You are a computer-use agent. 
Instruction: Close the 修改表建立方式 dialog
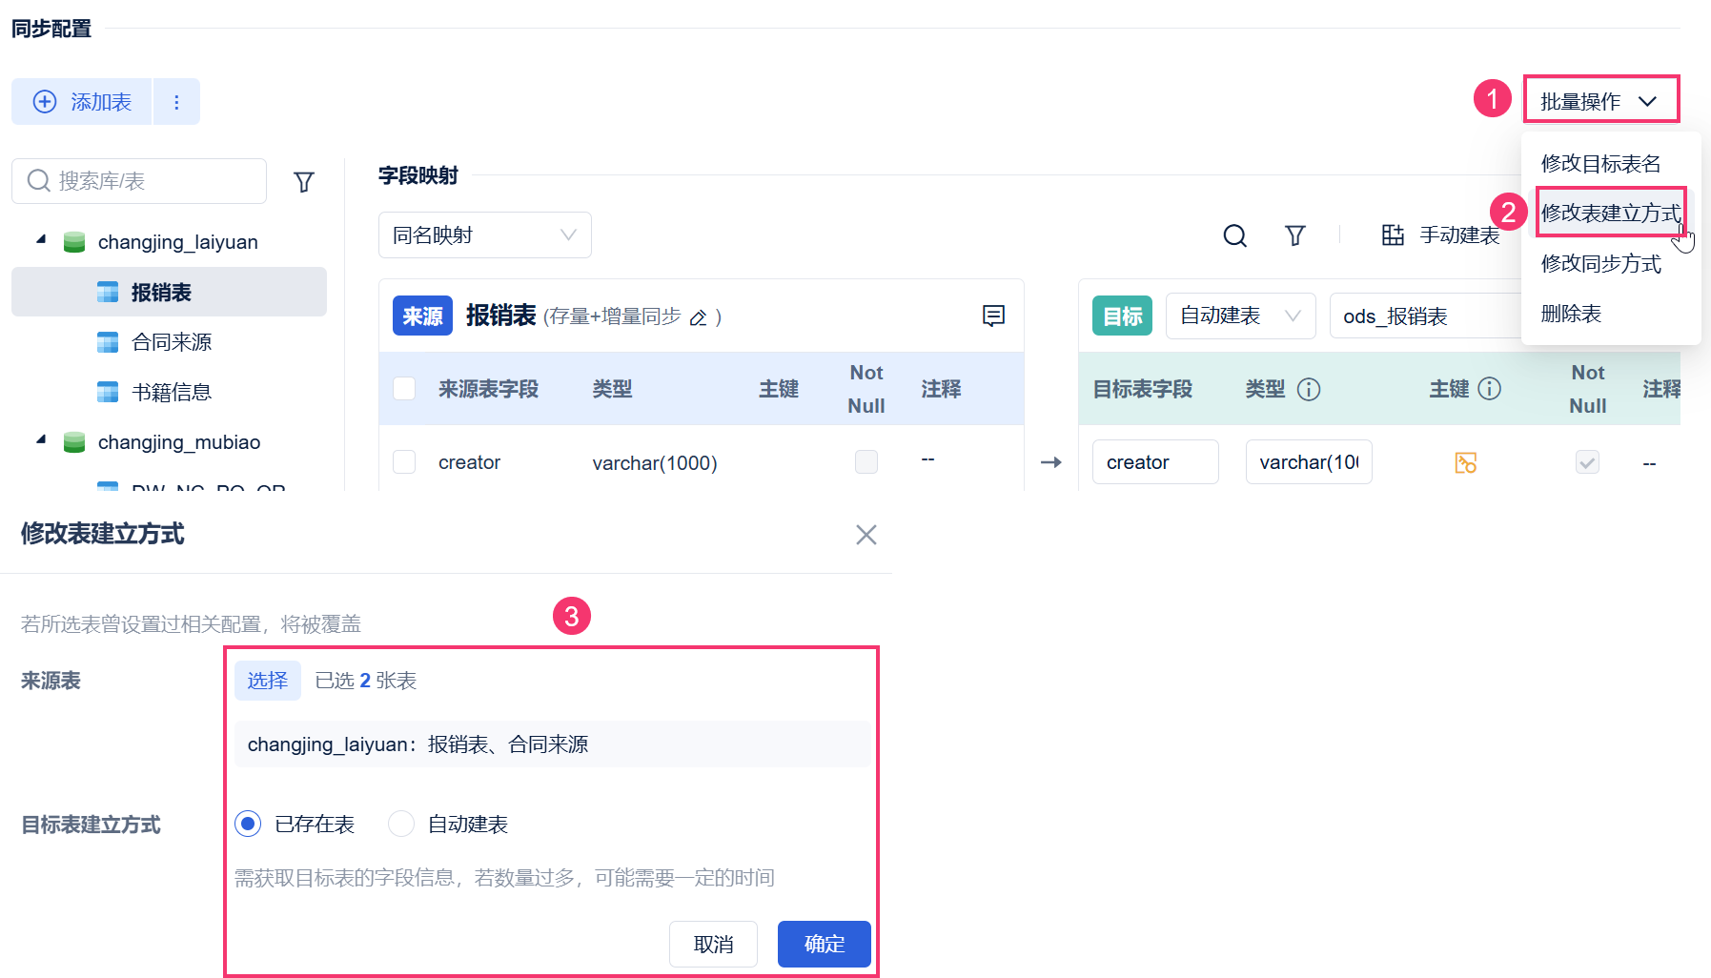[x=866, y=535]
